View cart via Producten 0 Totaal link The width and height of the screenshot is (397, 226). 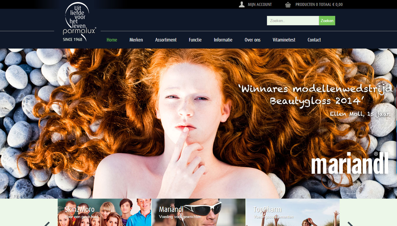click(x=319, y=4)
